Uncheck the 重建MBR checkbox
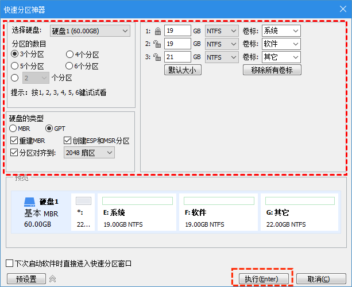 [x=15, y=141]
